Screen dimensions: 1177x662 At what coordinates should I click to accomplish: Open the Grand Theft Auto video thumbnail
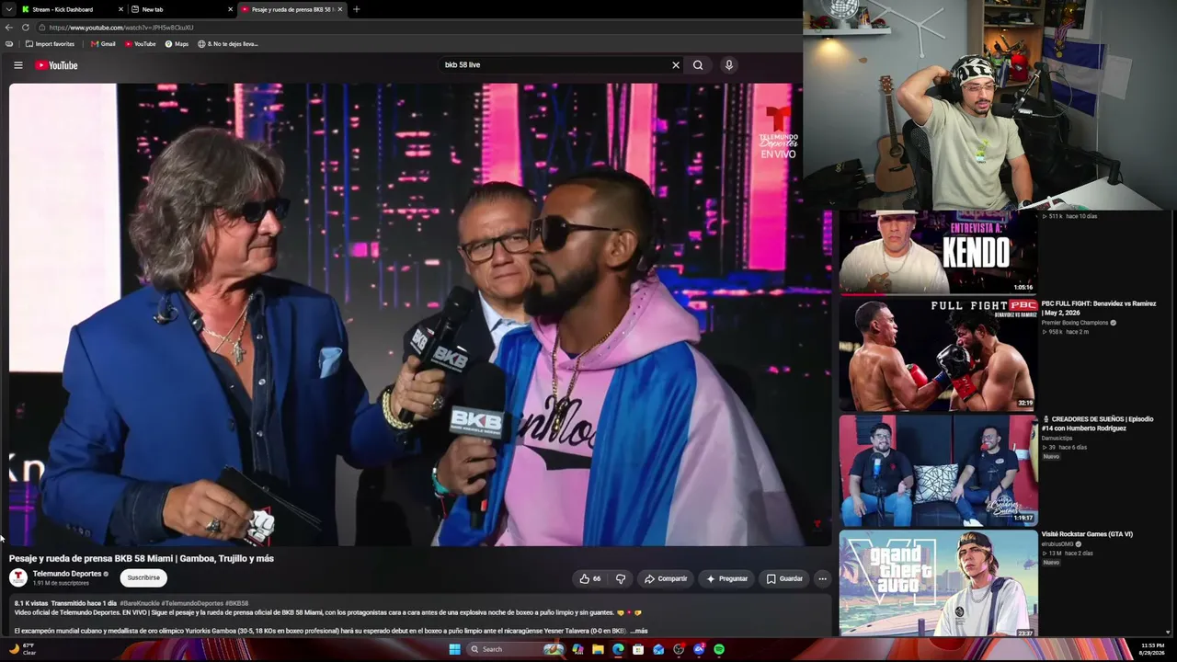[938, 585]
